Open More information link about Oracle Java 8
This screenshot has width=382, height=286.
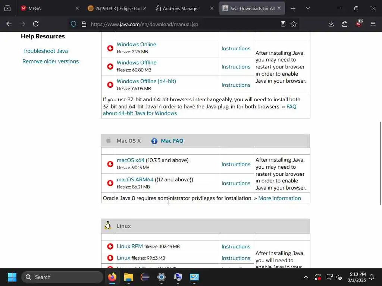point(279,198)
